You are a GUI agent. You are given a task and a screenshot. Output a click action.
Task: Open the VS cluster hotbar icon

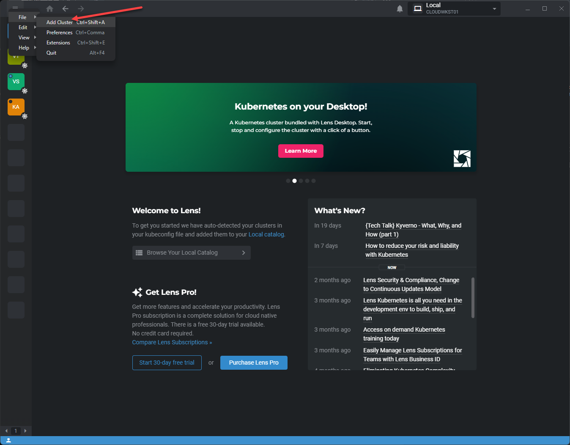(16, 82)
